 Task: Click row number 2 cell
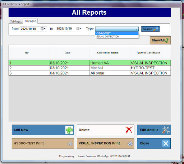tap(29, 68)
